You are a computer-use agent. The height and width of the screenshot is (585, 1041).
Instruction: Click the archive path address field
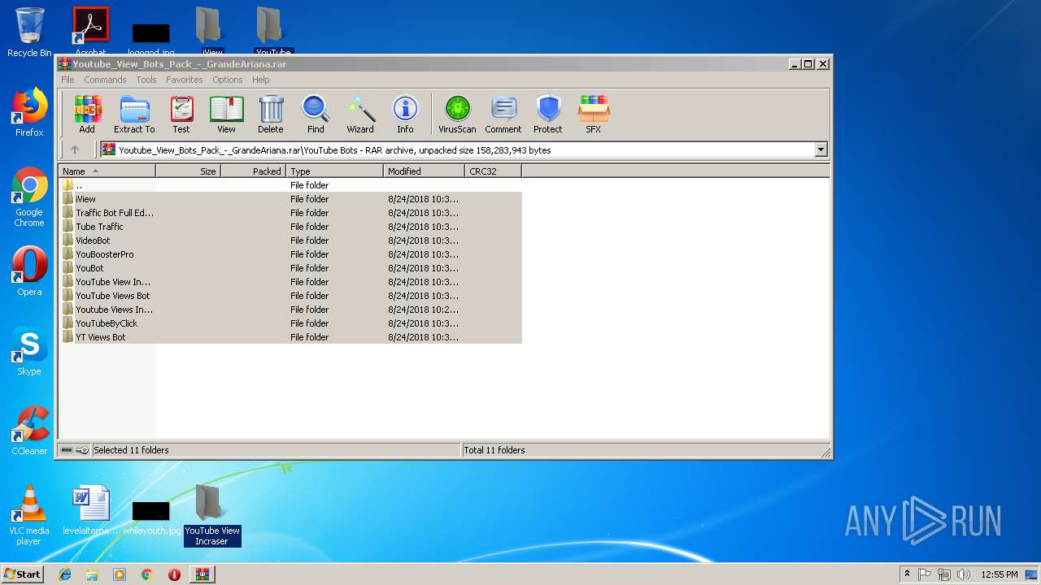coord(464,149)
